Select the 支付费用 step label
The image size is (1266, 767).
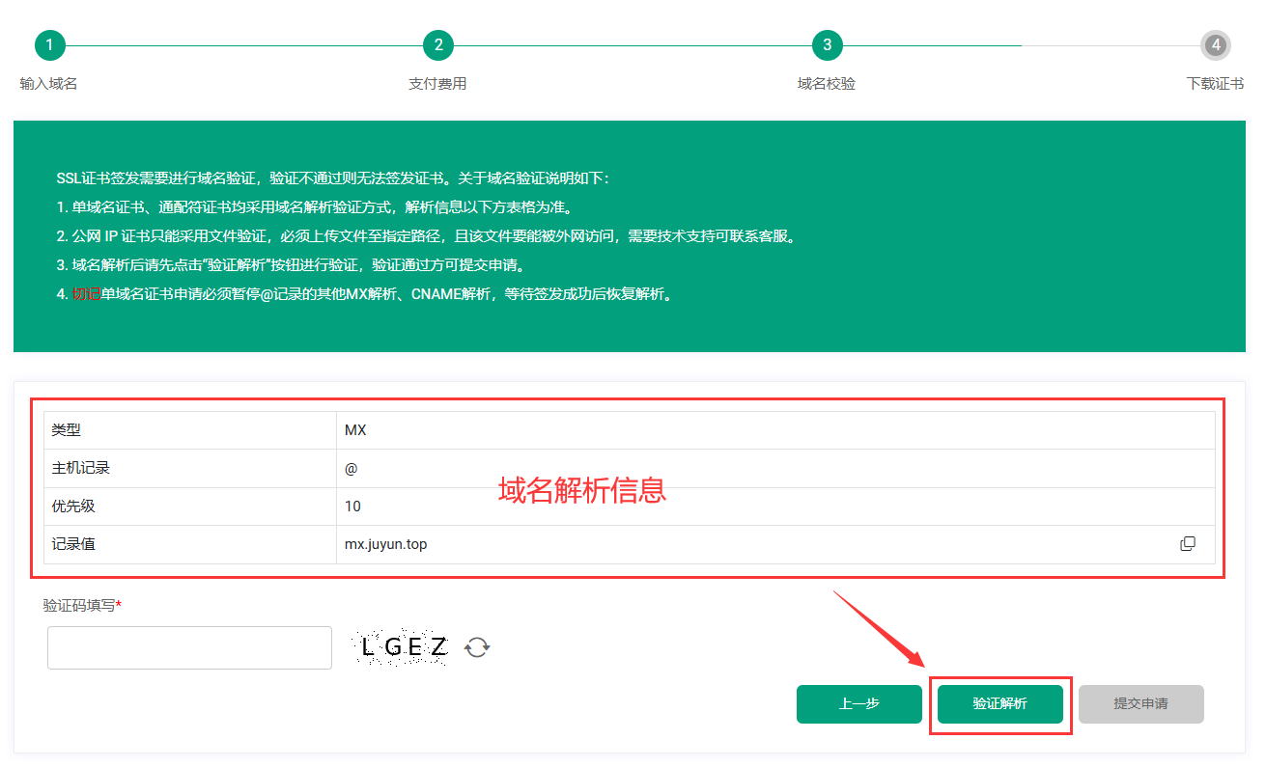pyautogui.click(x=437, y=84)
